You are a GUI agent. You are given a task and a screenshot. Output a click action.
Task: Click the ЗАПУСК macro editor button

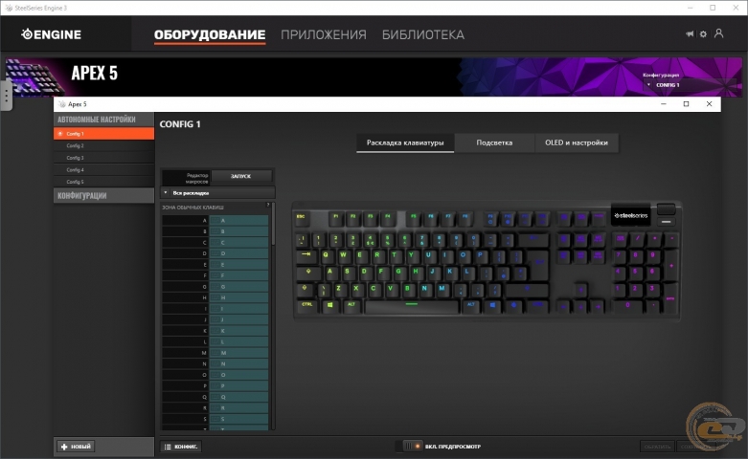pos(241,176)
